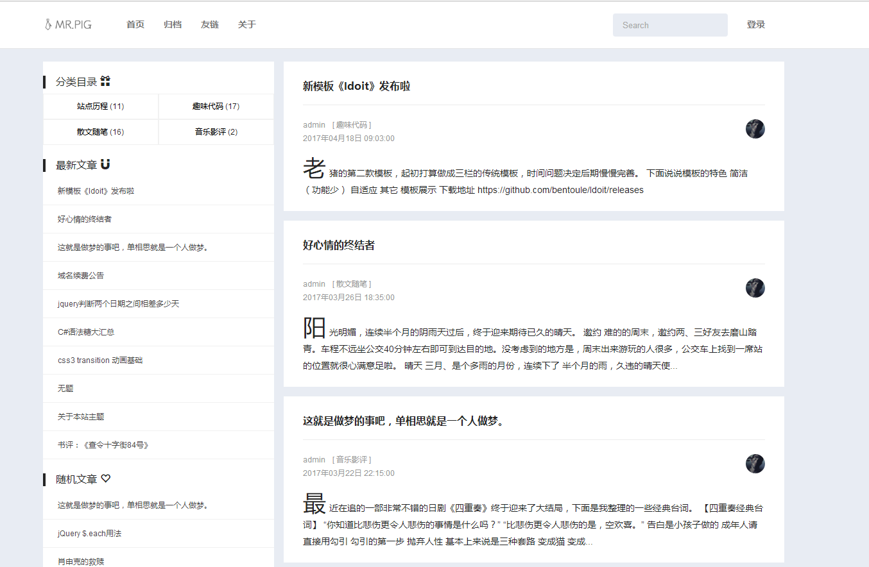Screen dimensions: 869x567
Task: Click admin author on 新模板《Idoit》发布啦 post
Action: (x=314, y=125)
